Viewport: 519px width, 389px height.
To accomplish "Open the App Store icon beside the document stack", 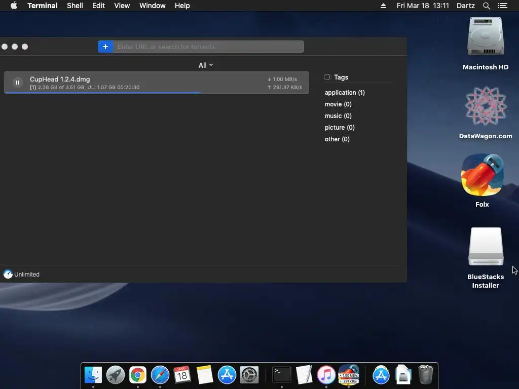I will coord(381,375).
